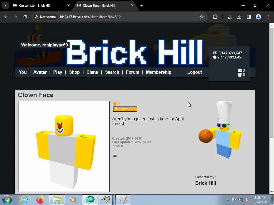Click the Brick Hill logo banner
This screenshot has width=274, height=205.
tap(135, 52)
